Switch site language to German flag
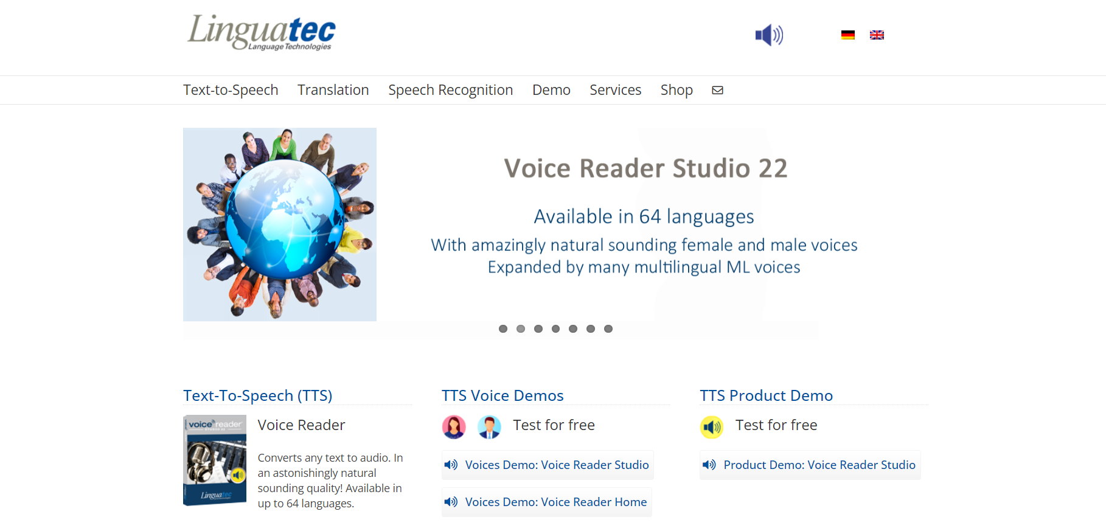The height and width of the screenshot is (528, 1106). coord(847,35)
